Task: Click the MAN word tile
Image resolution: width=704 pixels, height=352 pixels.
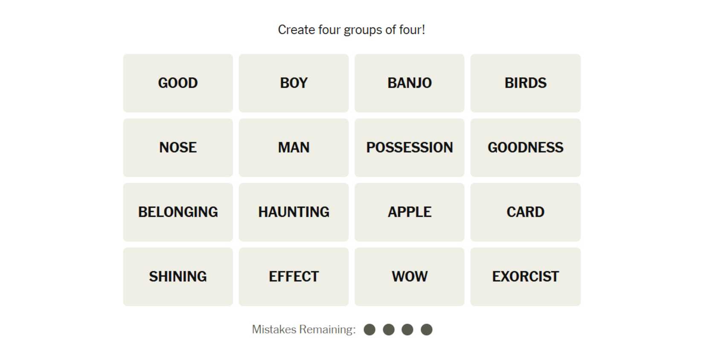Action: click(x=294, y=148)
